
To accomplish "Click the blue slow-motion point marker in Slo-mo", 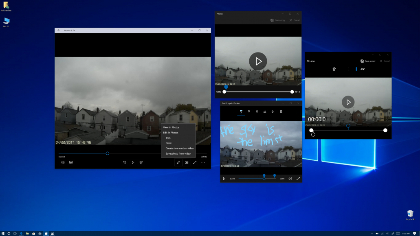I will tap(348, 126).
